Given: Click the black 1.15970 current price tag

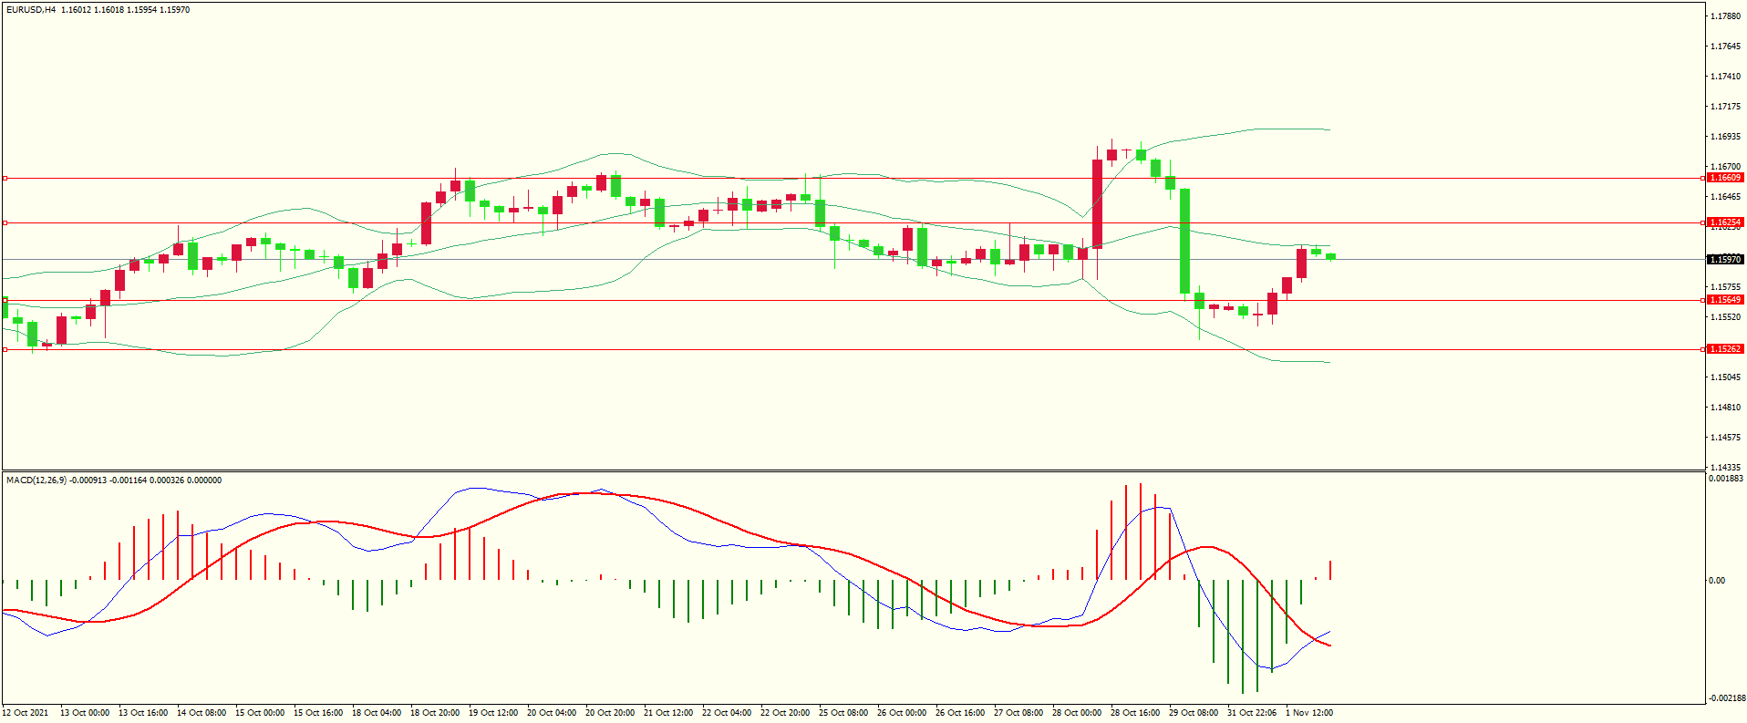Looking at the screenshot, I should click(1725, 260).
